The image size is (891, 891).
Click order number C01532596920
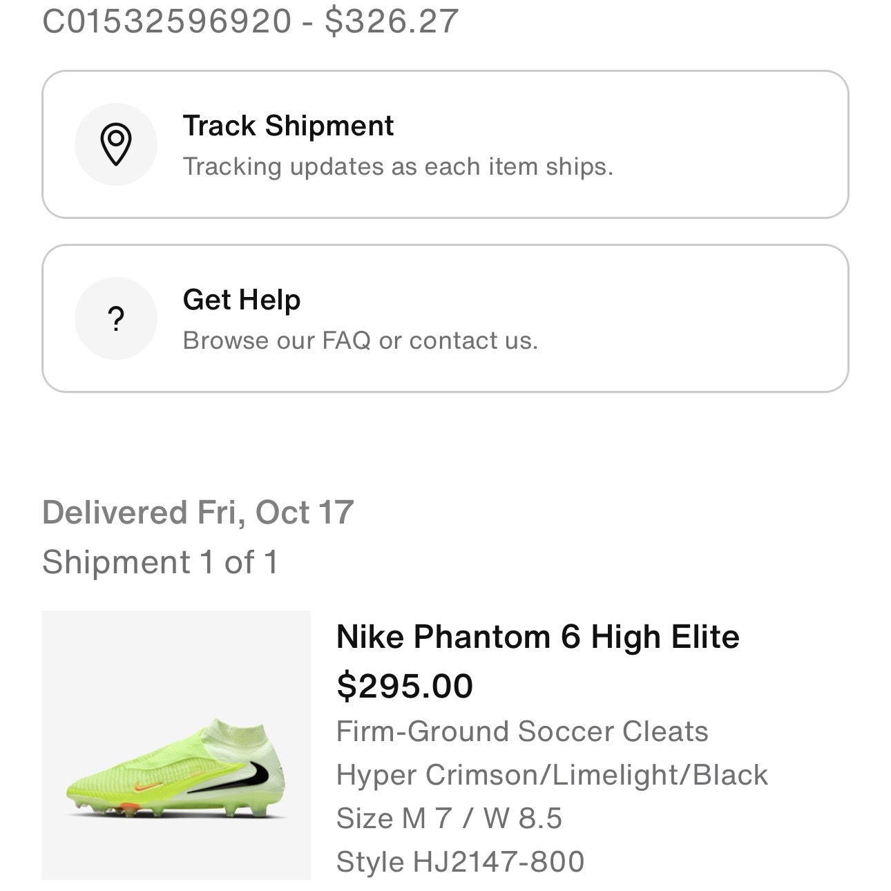[166, 20]
